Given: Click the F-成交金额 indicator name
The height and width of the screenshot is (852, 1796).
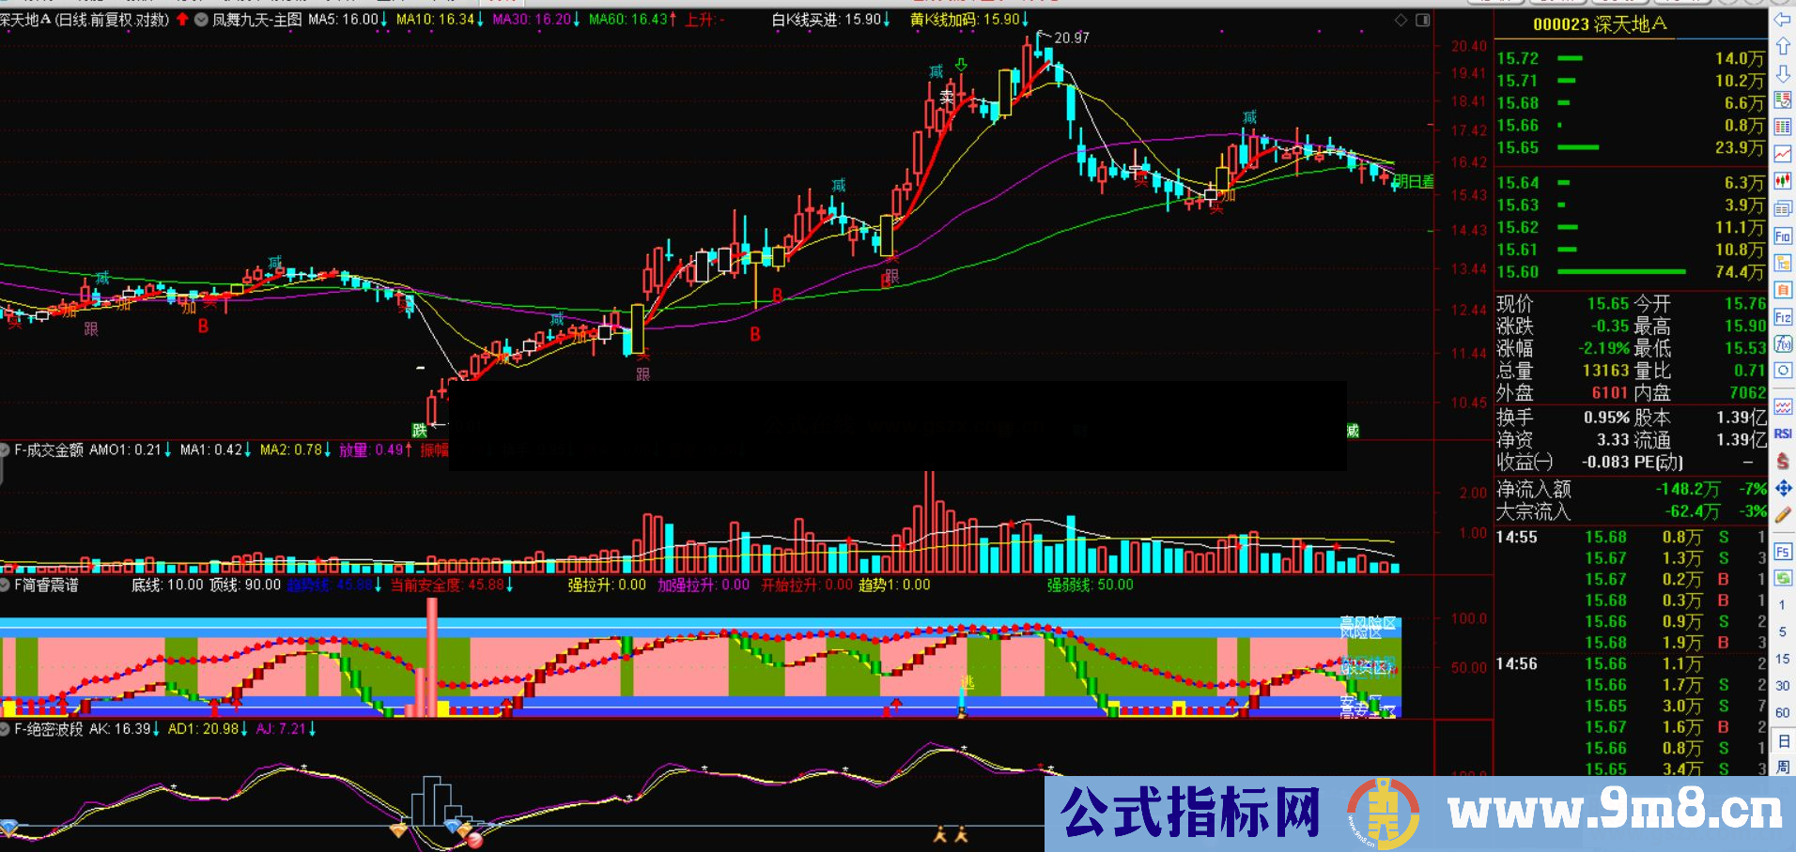Looking at the screenshot, I should click(49, 449).
